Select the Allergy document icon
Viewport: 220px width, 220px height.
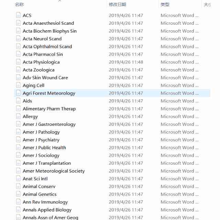[18, 116]
